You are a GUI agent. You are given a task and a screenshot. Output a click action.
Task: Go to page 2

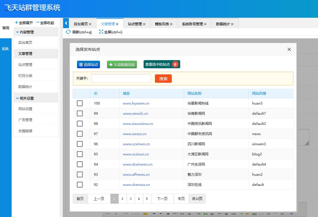[x=122, y=199]
